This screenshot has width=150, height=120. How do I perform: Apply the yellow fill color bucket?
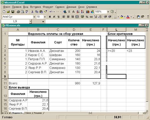122,17
